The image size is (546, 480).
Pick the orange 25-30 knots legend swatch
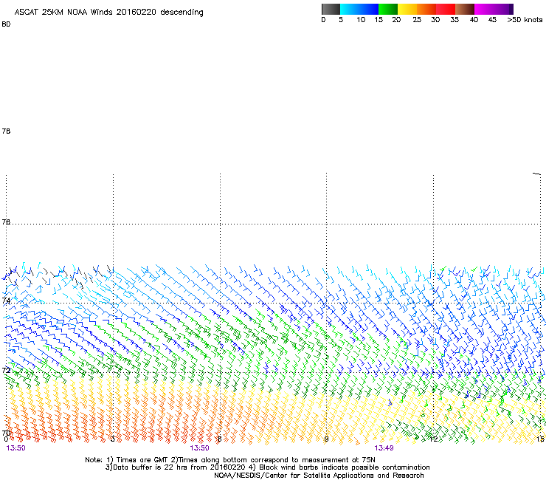pos(426,9)
